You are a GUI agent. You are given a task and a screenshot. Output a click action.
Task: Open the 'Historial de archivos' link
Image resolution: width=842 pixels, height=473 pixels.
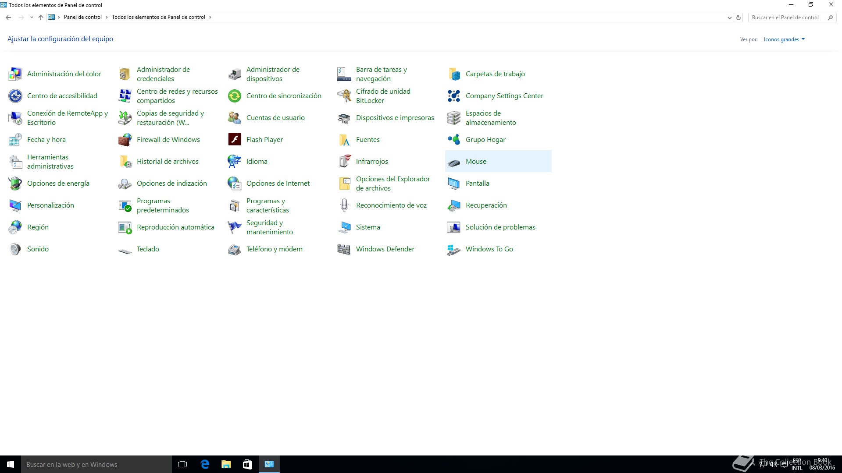click(168, 162)
